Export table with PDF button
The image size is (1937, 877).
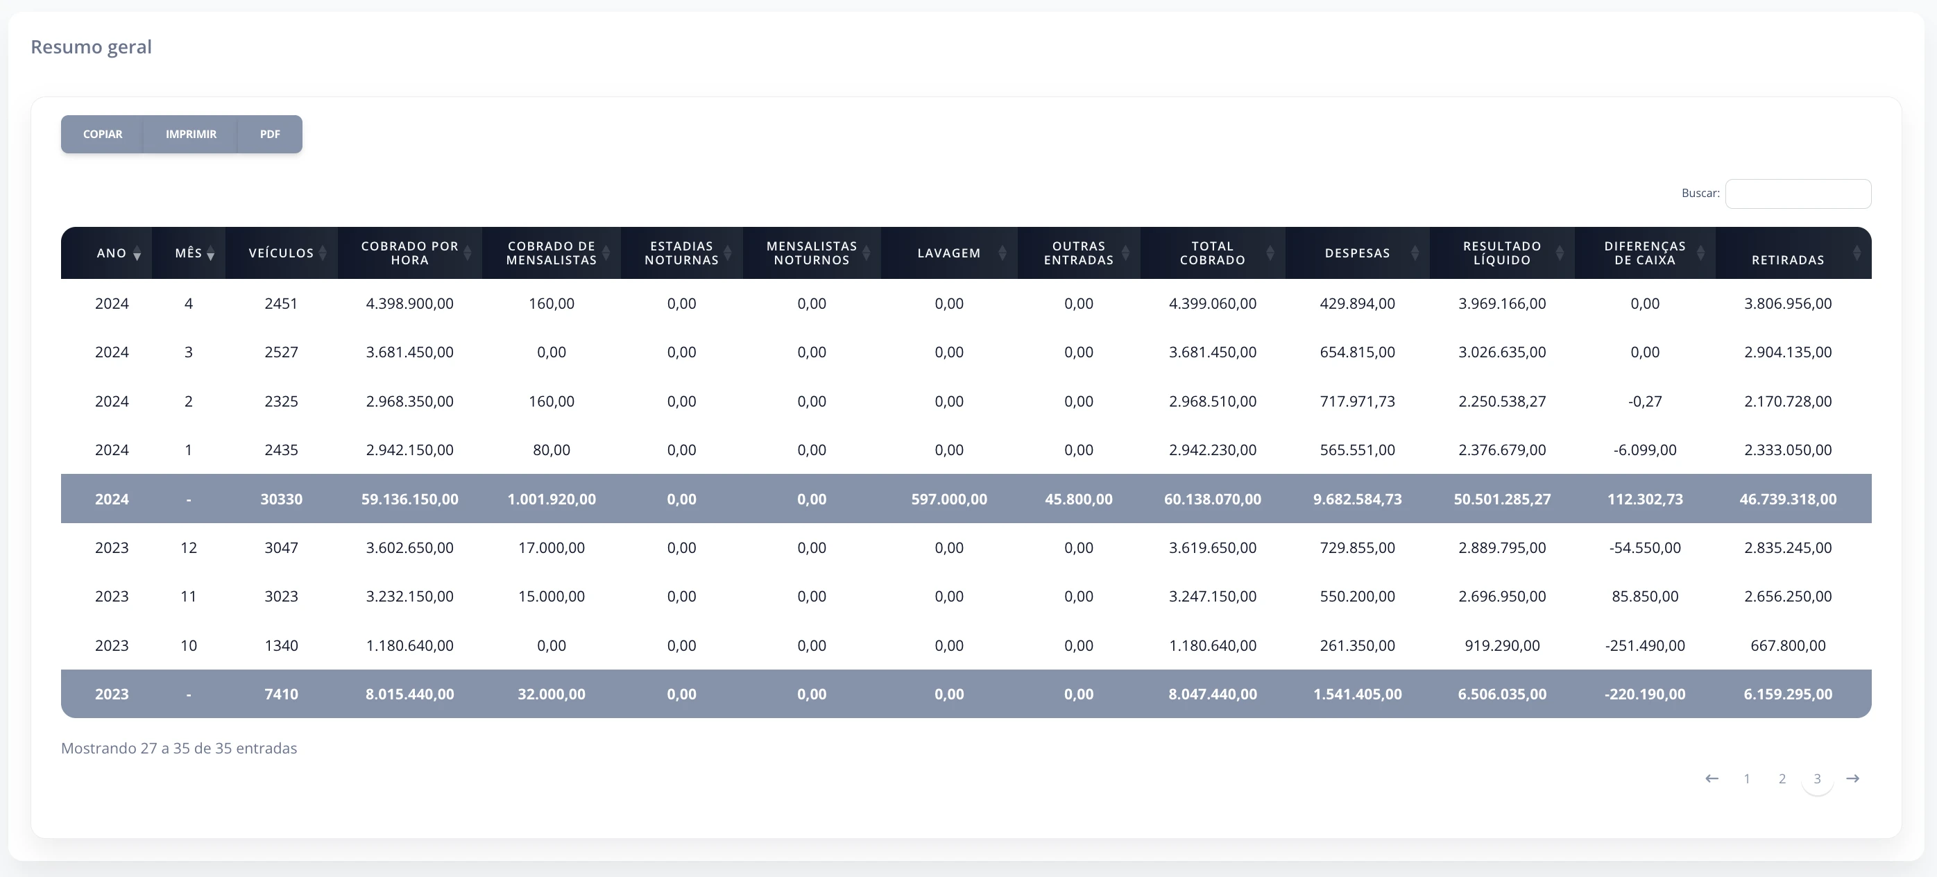[x=270, y=134]
